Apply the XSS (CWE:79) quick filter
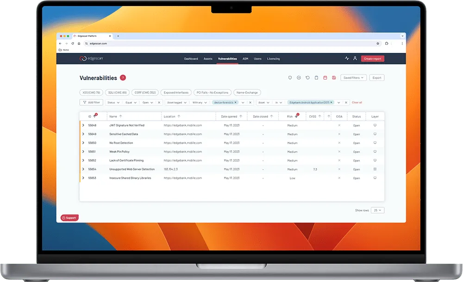Screen dimensions: 463x282 point(91,92)
